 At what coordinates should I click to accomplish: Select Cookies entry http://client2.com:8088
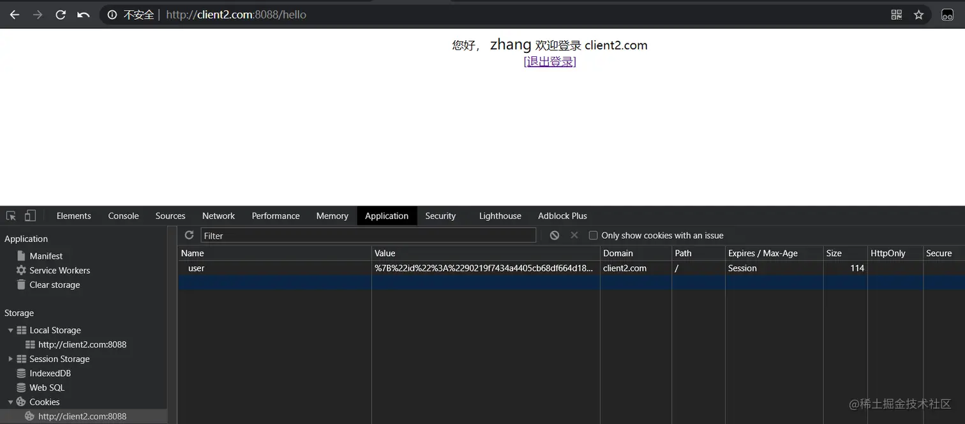(82, 416)
